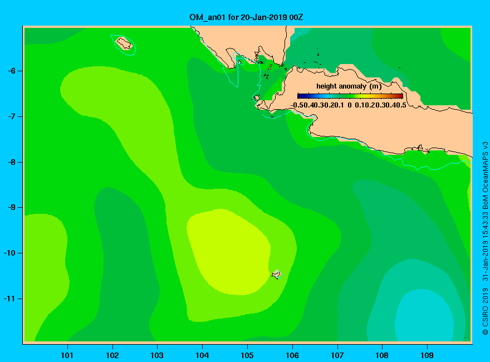Click the longitude label 102
The height and width of the screenshot is (362, 490).
(x=112, y=355)
